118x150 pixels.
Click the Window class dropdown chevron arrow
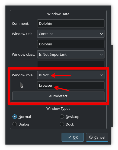click(x=101, y=55)
